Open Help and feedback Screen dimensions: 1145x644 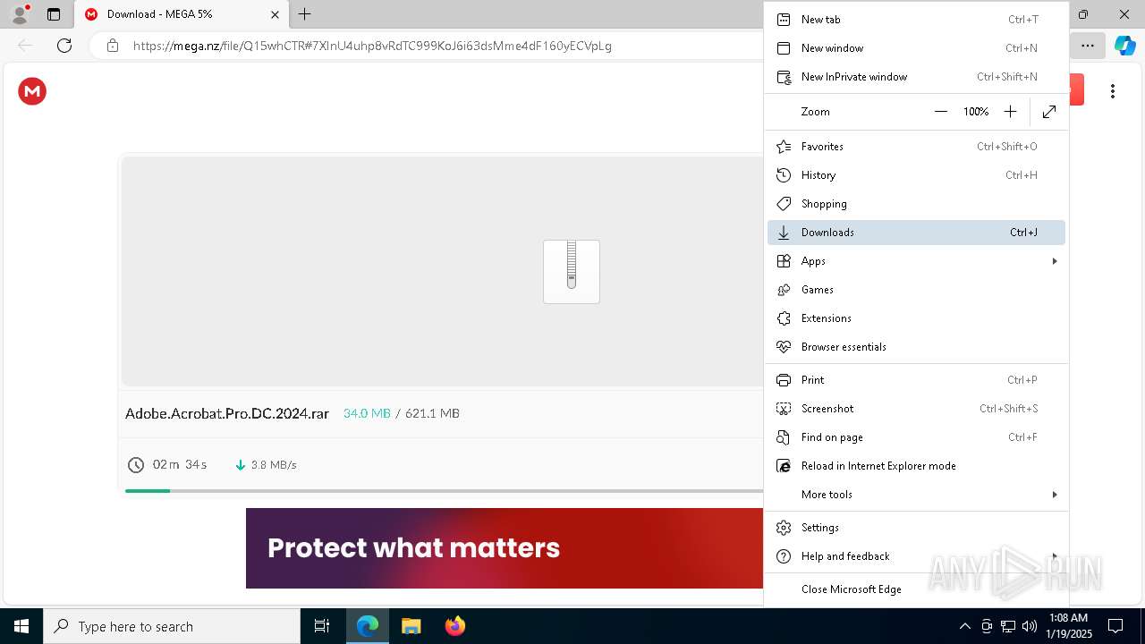916,556
